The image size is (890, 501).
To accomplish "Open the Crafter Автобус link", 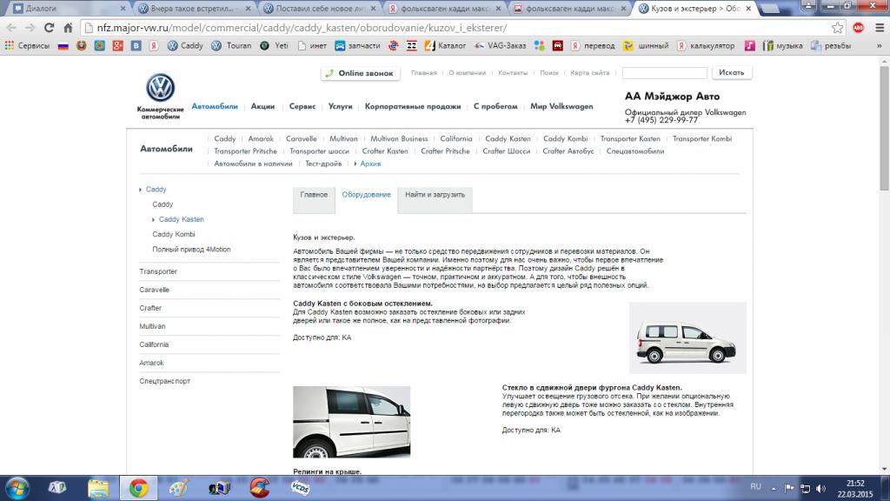I will (x=568, y=151).
